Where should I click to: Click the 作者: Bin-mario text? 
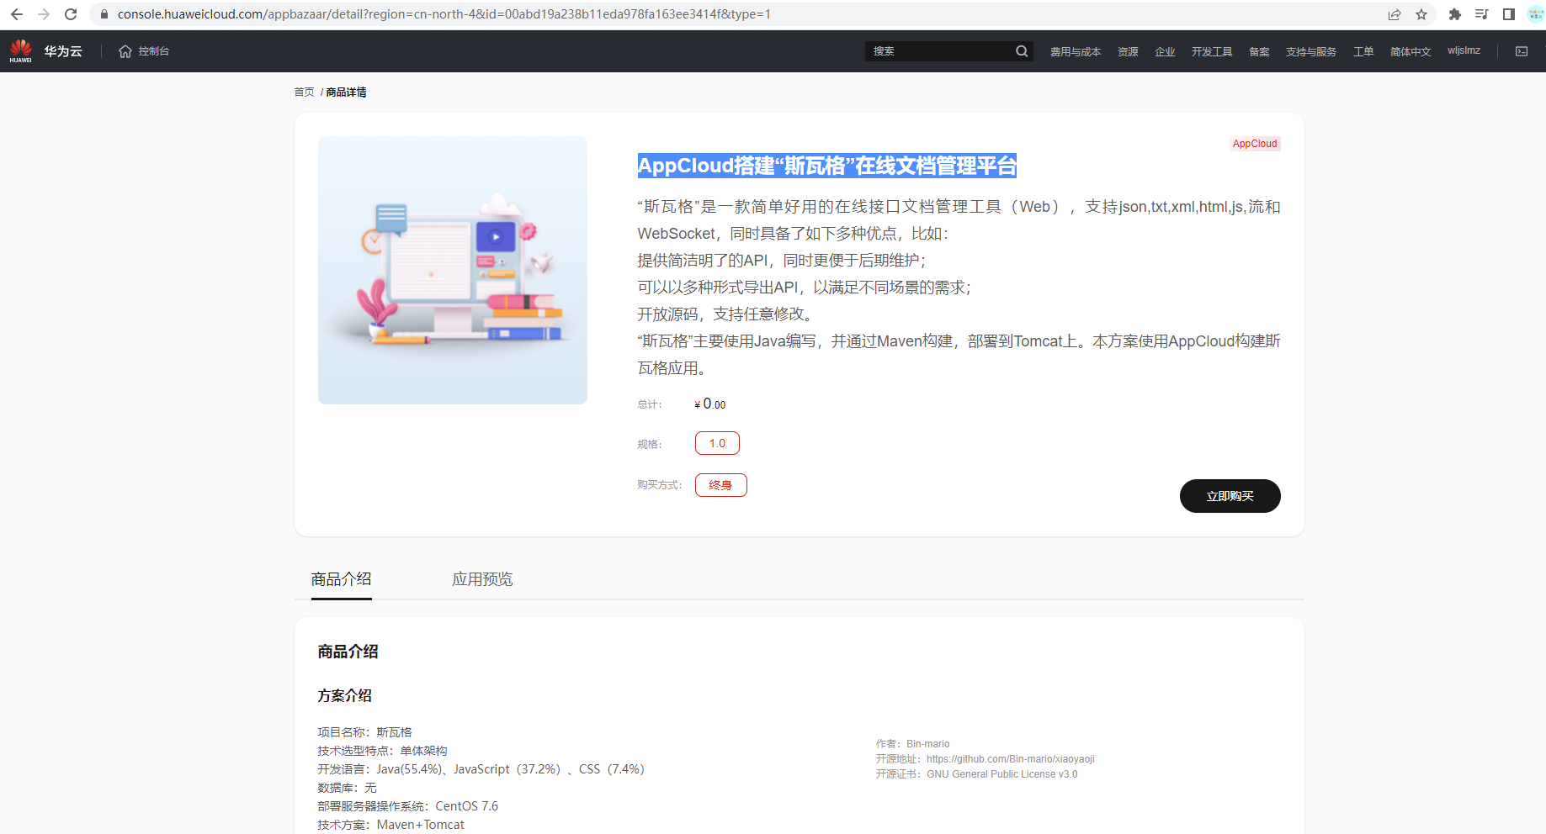[x=912, y=744]
